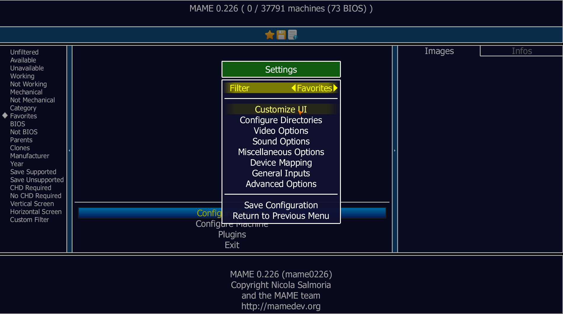Screen dimensions: 563x314
Task: Select Return to Previous Menu
Action: coord(281,216)
